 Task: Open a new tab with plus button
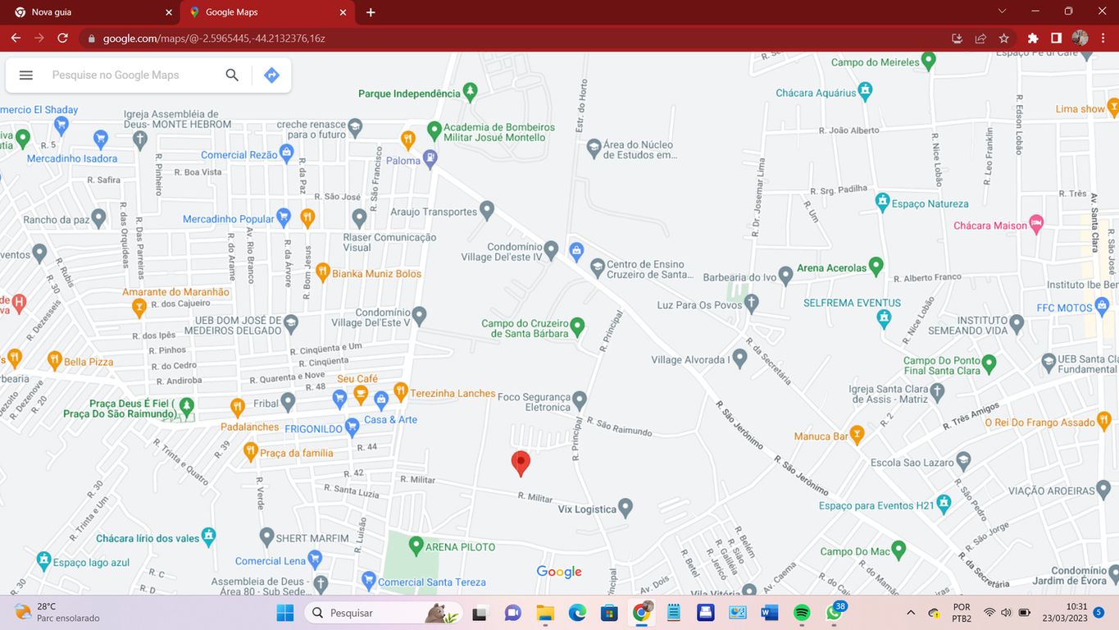(371, 12)
